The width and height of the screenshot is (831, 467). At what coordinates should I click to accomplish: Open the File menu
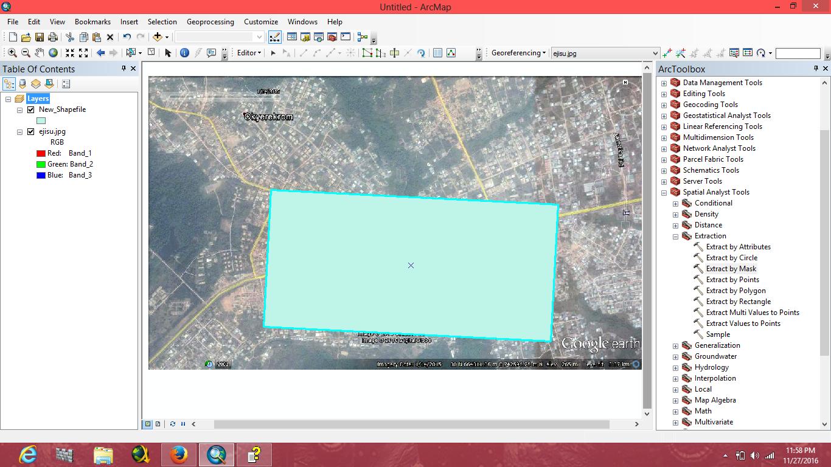point(13,21)
